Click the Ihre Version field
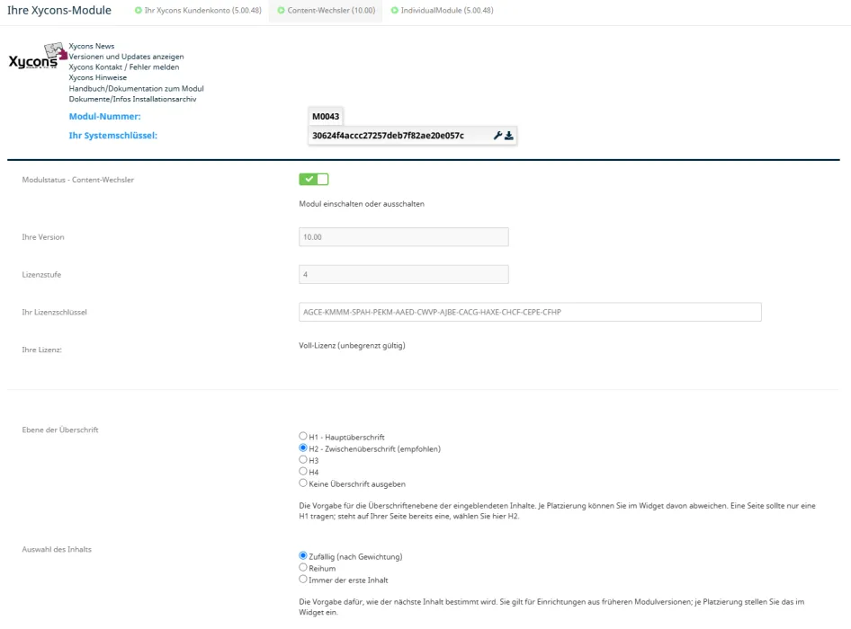This screenshot has width=851, height=629. (404, 237)
